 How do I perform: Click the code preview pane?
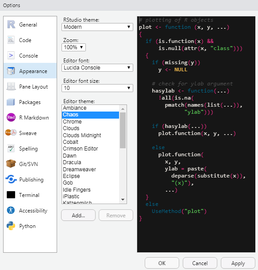click(196, 134)
